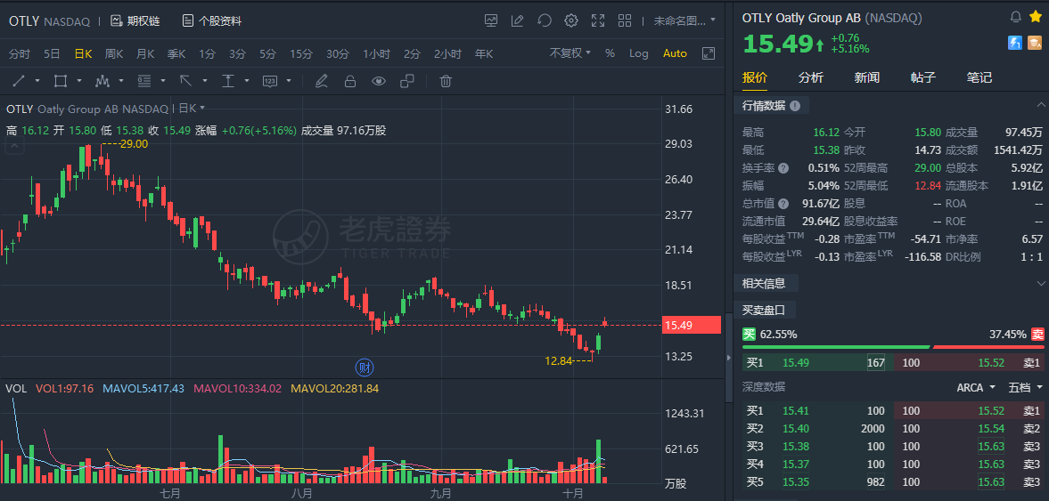Screen dimensions: 1049x501
Task: Toggle drawings visibility eye icon
Action: pyautogui.click(x=380, y=81)
